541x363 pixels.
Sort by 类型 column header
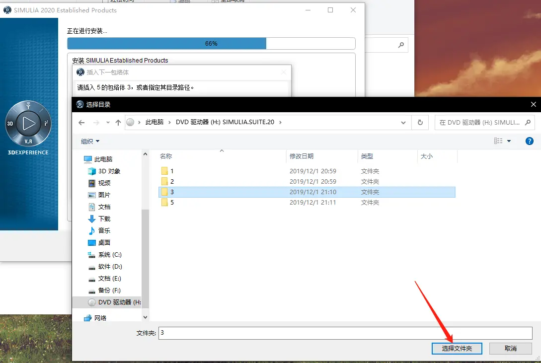(x=367, y=156)
